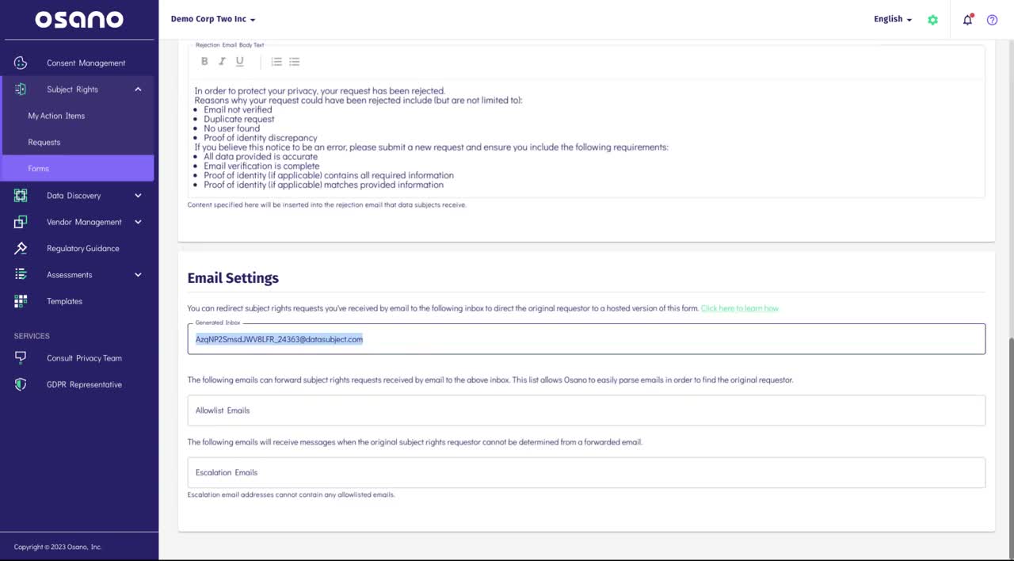Click the GDPR Representative shield icon

[21, 384]
